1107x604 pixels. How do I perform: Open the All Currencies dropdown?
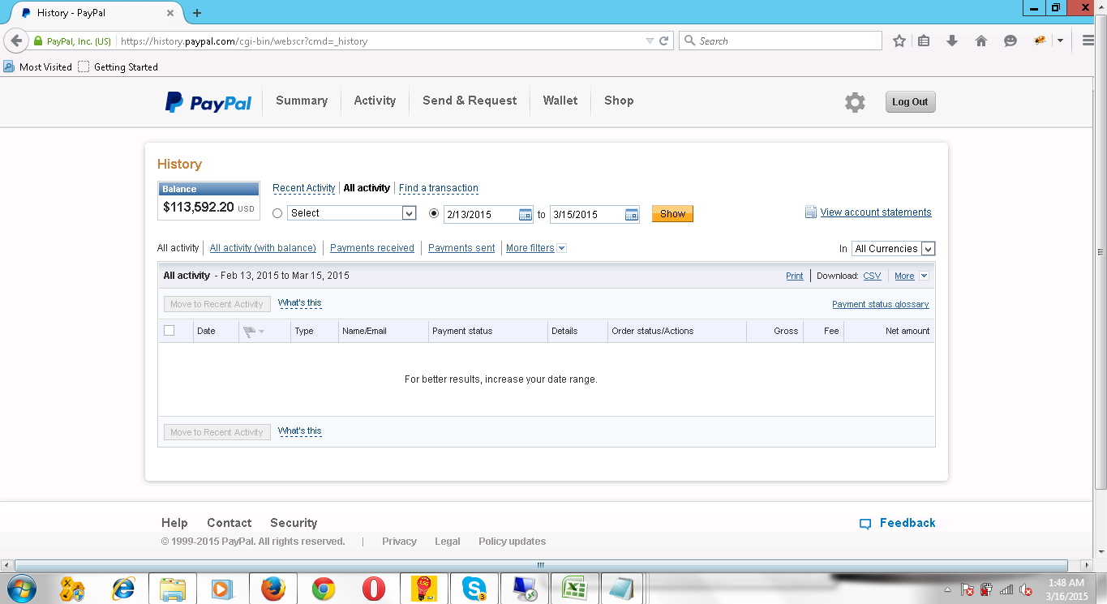pos(893,249)
